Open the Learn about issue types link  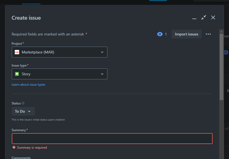[x=28, y=85]
